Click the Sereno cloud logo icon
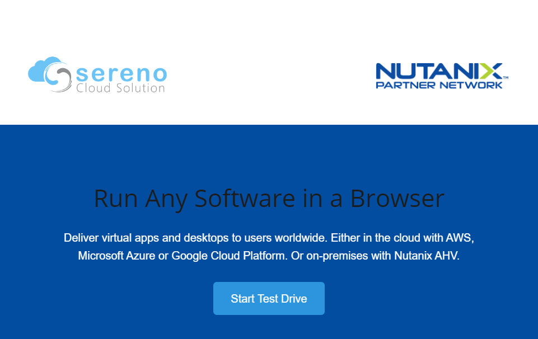Image resolution: width=538 pixels, height=339 pixels. point(47,73)
